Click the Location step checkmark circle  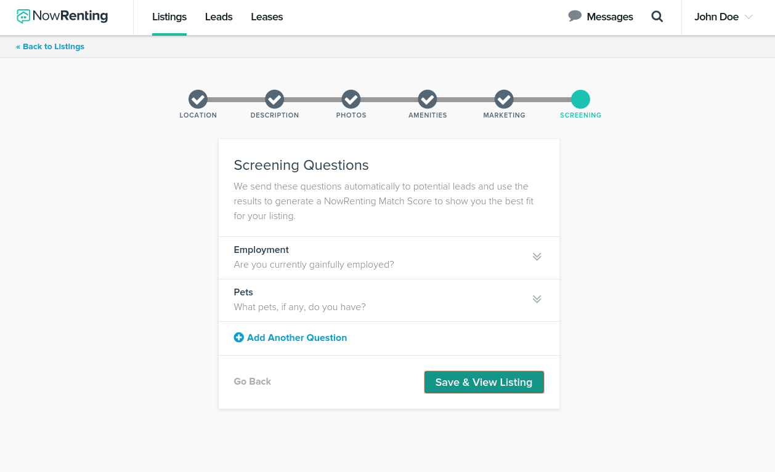pyautogui.click(x=198, y=99)
